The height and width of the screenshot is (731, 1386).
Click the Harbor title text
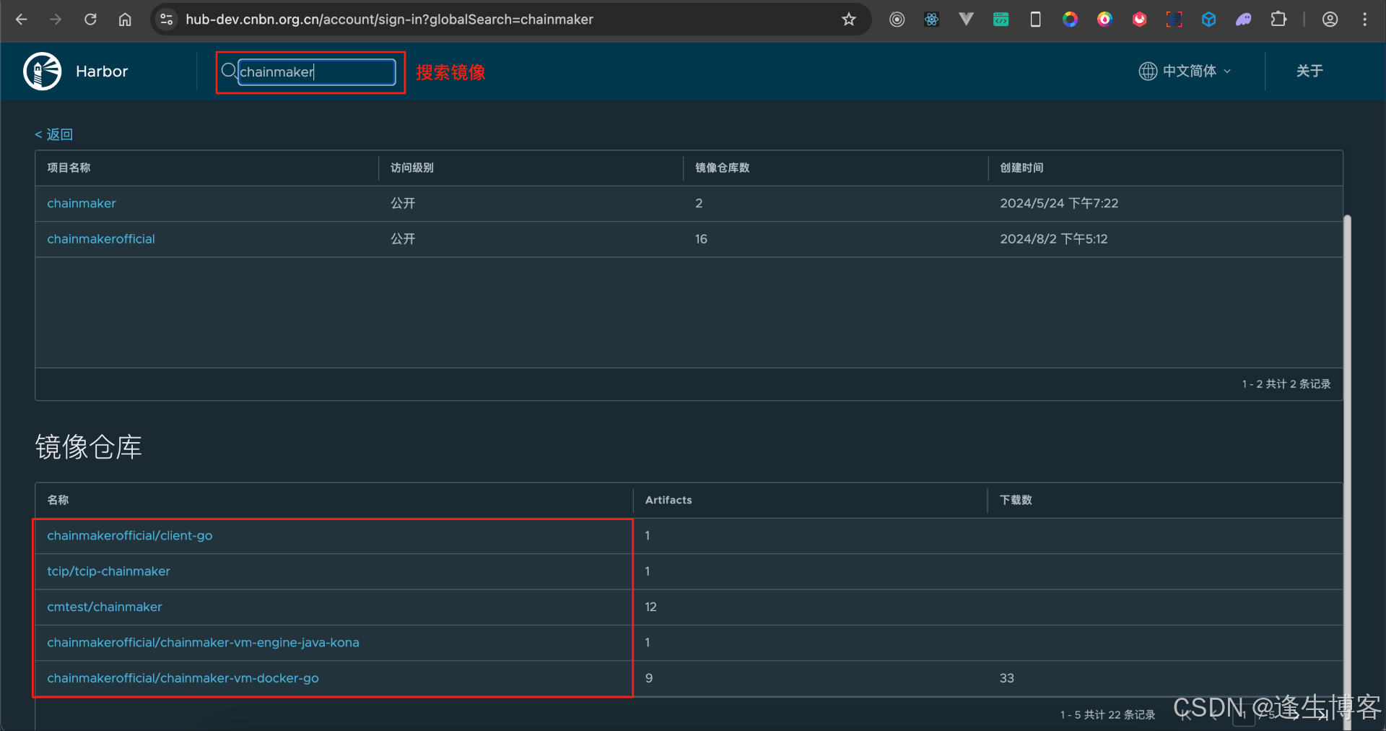coord(102,71)
